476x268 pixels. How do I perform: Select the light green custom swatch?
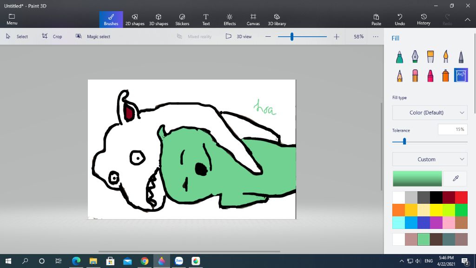(x=424, y=240)
